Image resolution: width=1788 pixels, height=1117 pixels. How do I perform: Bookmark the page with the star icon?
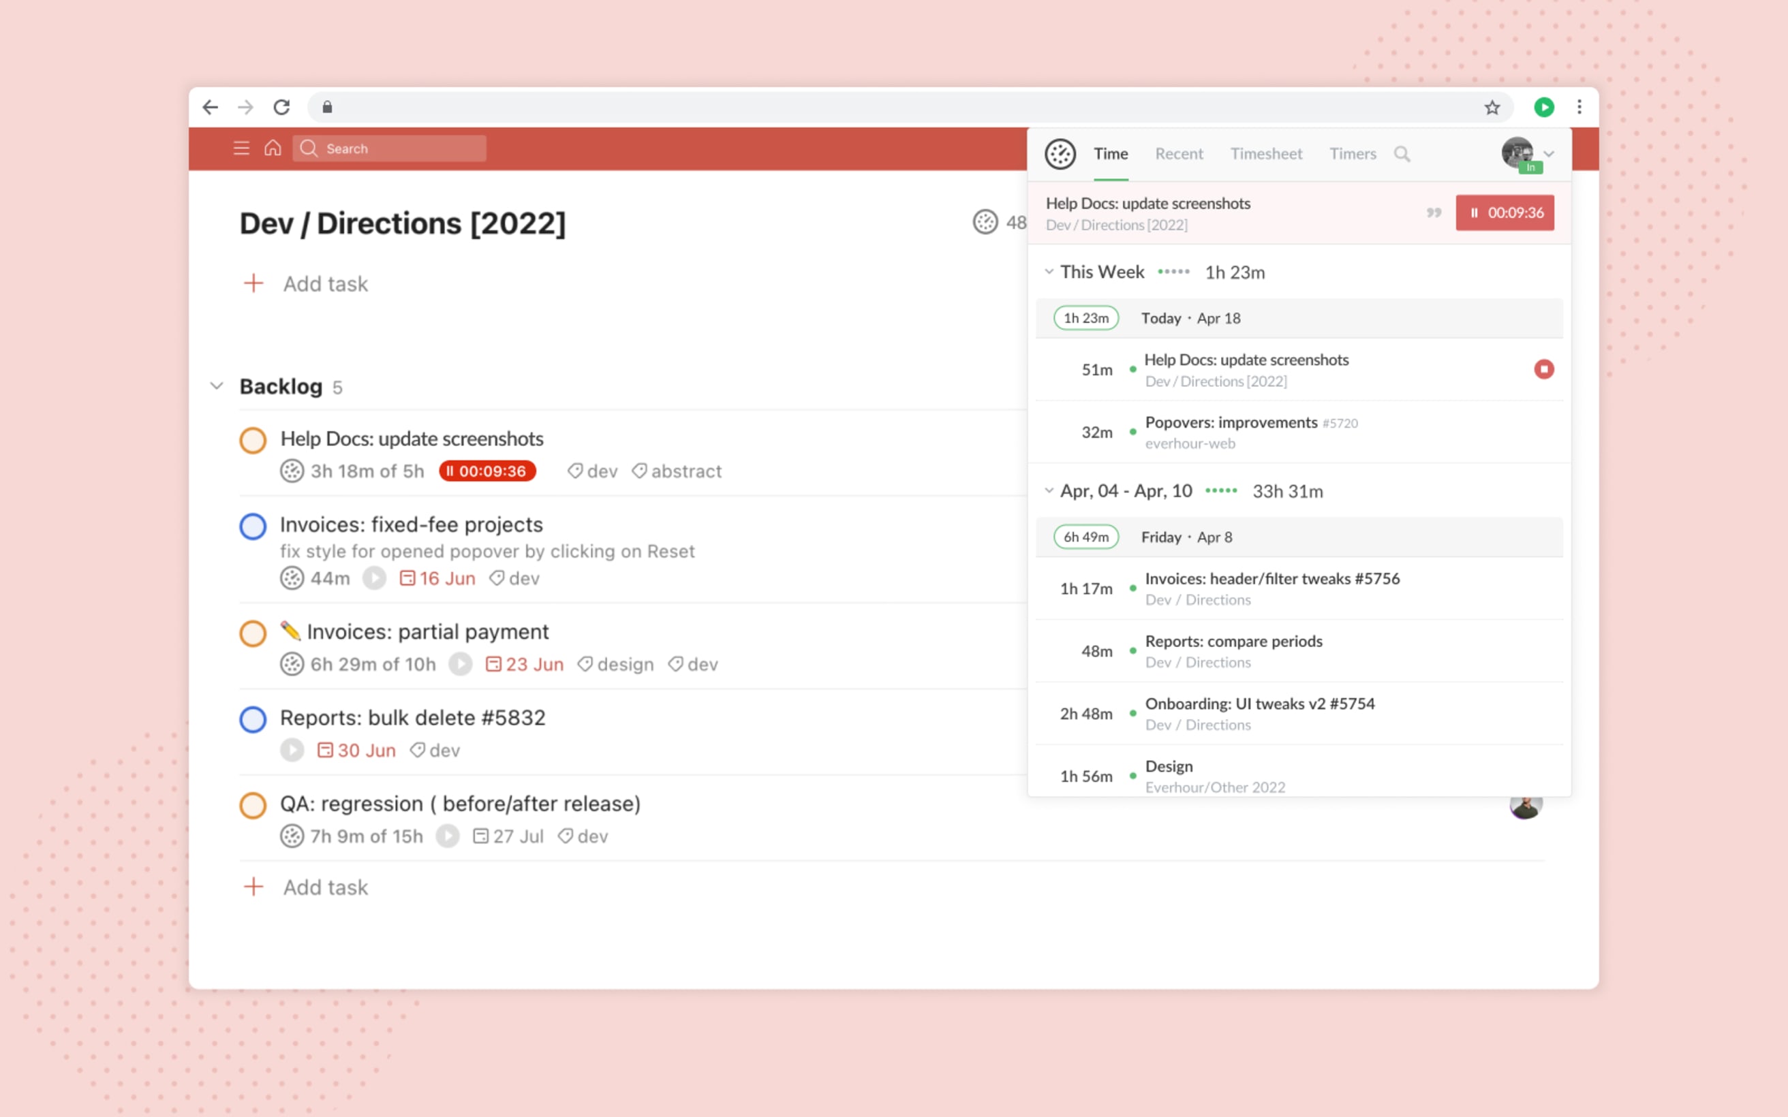1493,107
